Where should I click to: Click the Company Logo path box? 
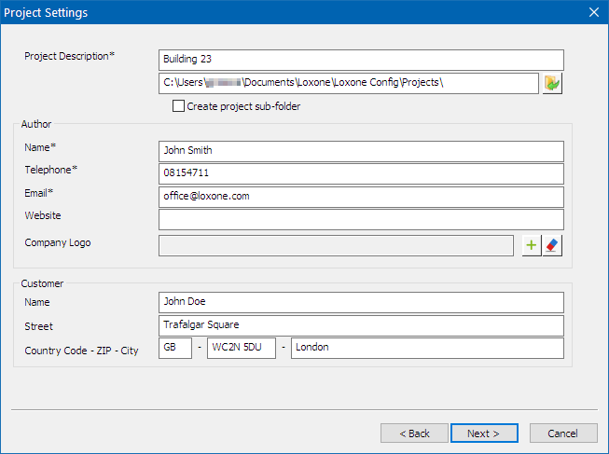coord(336,245)
